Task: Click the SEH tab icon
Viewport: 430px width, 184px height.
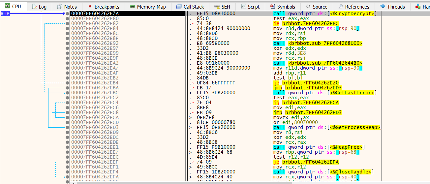Action: (x=217, y=7)
